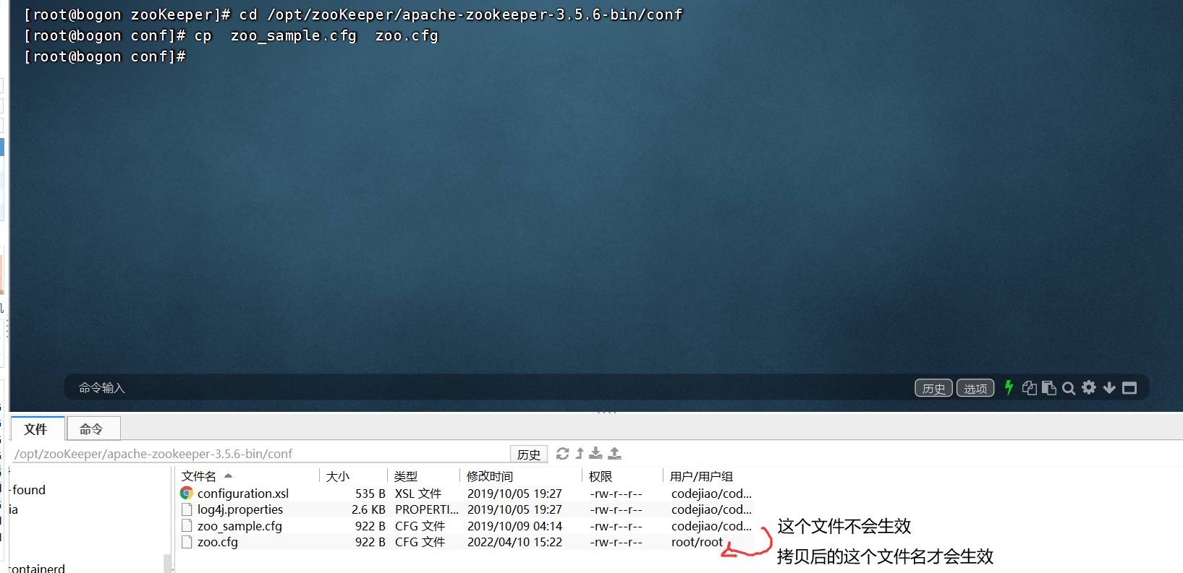Select the zoo_sample.cfg file name
This screenshot has height=573, width=1183.
click(239, 526)
